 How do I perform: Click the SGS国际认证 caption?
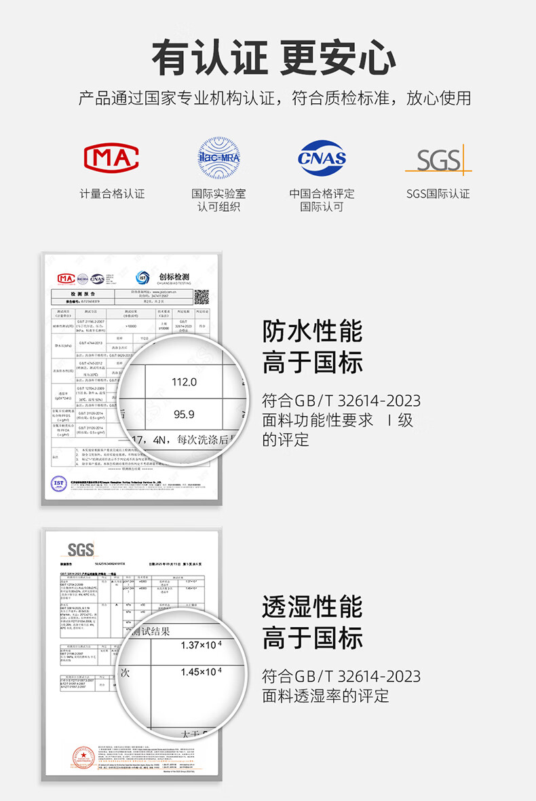[x=438, y=193]
